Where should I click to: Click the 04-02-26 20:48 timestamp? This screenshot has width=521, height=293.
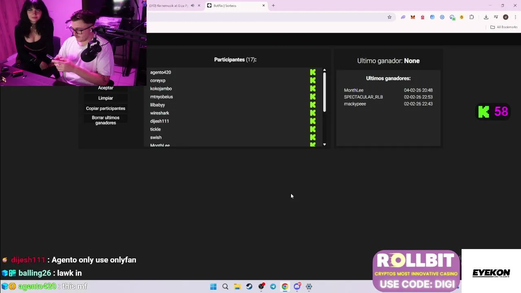[418, 90]
